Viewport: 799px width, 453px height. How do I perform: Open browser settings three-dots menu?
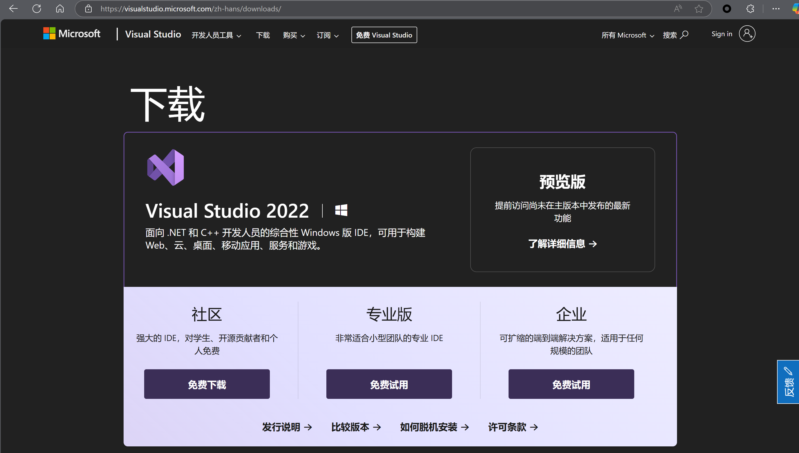click(x=776, y=9)
